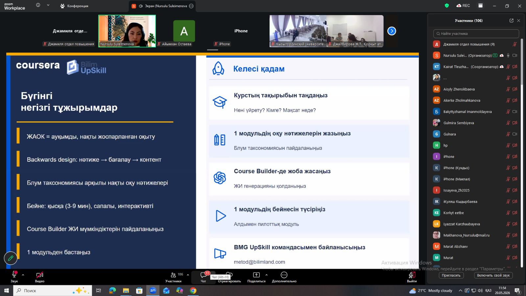Expand the audio options arrow next to Звук
The width and height of the screenshot is (526, 296).
click(23, 275)
